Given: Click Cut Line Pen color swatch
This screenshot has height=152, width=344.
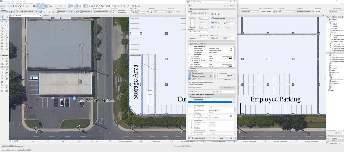Looking at the screenshot, I should point(230,58).
